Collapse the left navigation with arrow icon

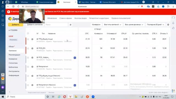(x=10, y=92)
